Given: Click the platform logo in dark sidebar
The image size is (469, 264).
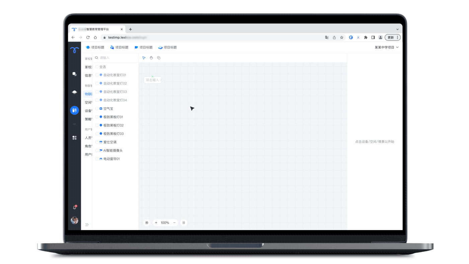Looking at the screenshot, I should pyautogui.click(x=75, y=50).
